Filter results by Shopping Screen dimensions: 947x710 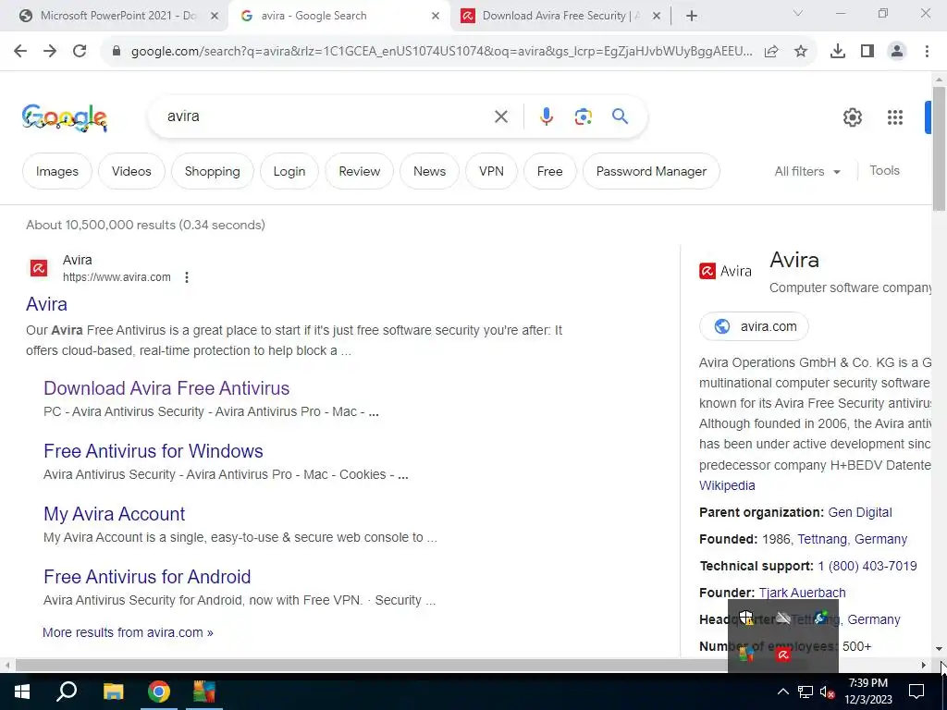[x=213, y=171]
